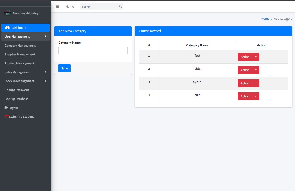The width and height of the screenshot is (295, 191).
Task: Click the Goodness Monday logo image
Action: [x=7, y=13]
